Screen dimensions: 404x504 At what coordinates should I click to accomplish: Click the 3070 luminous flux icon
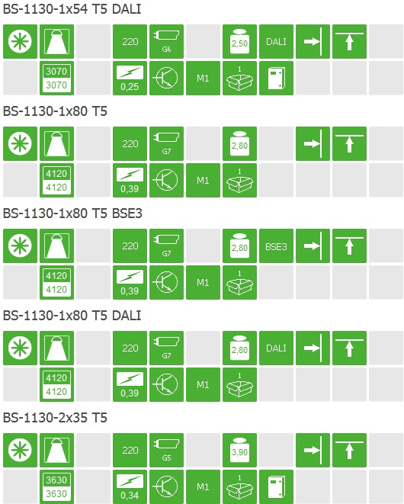point(56,78)
